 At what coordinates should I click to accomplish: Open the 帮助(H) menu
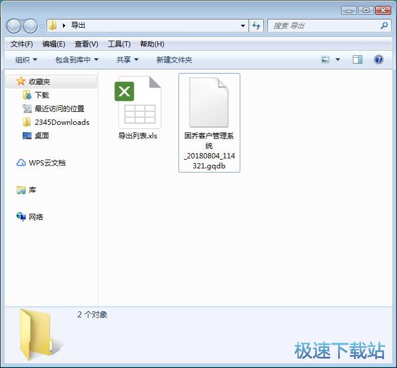tap(152, 44)
